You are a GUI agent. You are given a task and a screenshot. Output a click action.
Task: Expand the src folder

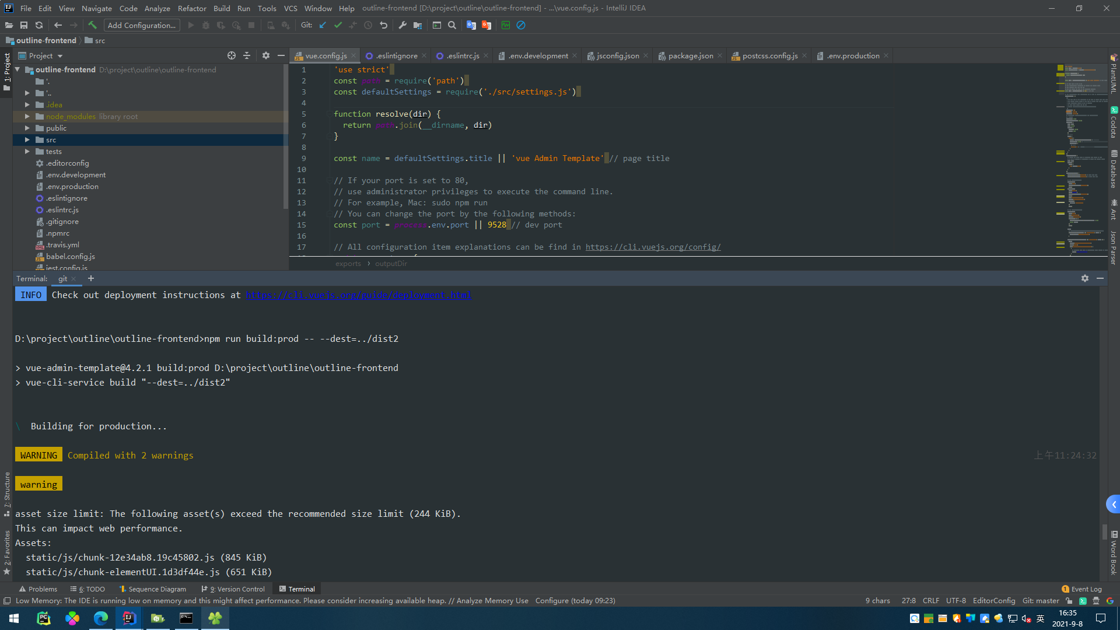coord(27,140)
